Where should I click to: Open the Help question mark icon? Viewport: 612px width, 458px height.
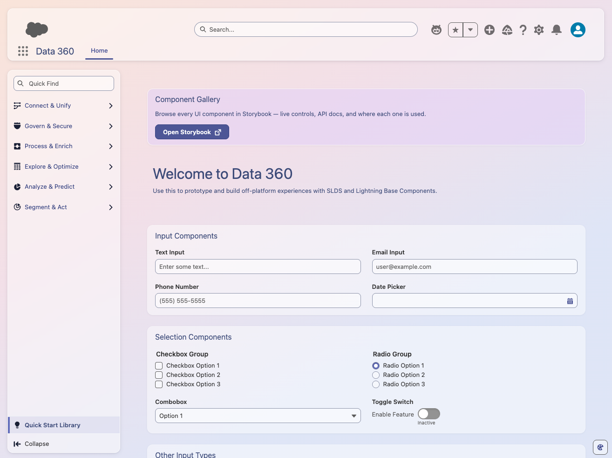523,30
